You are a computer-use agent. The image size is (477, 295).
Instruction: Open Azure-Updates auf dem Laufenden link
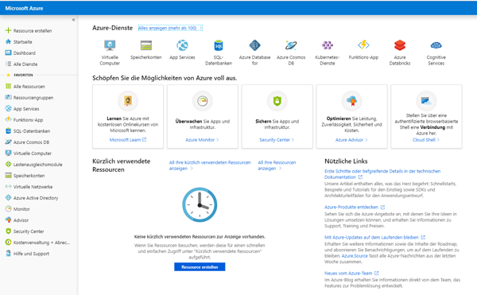click(374, 237)
